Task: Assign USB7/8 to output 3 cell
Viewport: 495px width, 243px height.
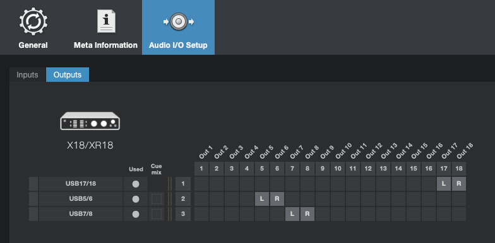Action: [x=232, y=214]
